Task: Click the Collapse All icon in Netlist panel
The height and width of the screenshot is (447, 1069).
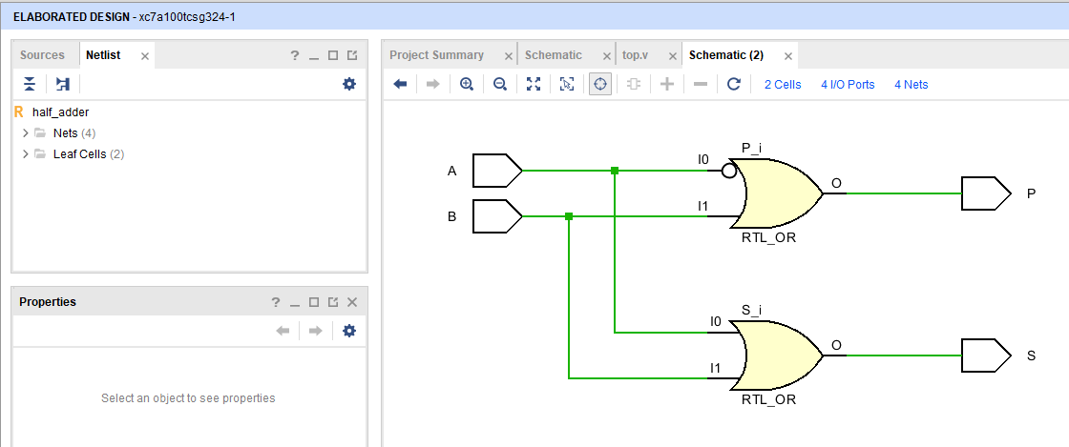Action: click(30, 84)
